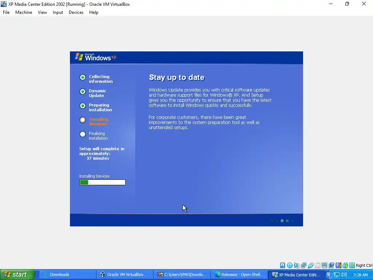Restore down the VirtualBox VM window
373x280 pixels.
[x=347, y=4]
